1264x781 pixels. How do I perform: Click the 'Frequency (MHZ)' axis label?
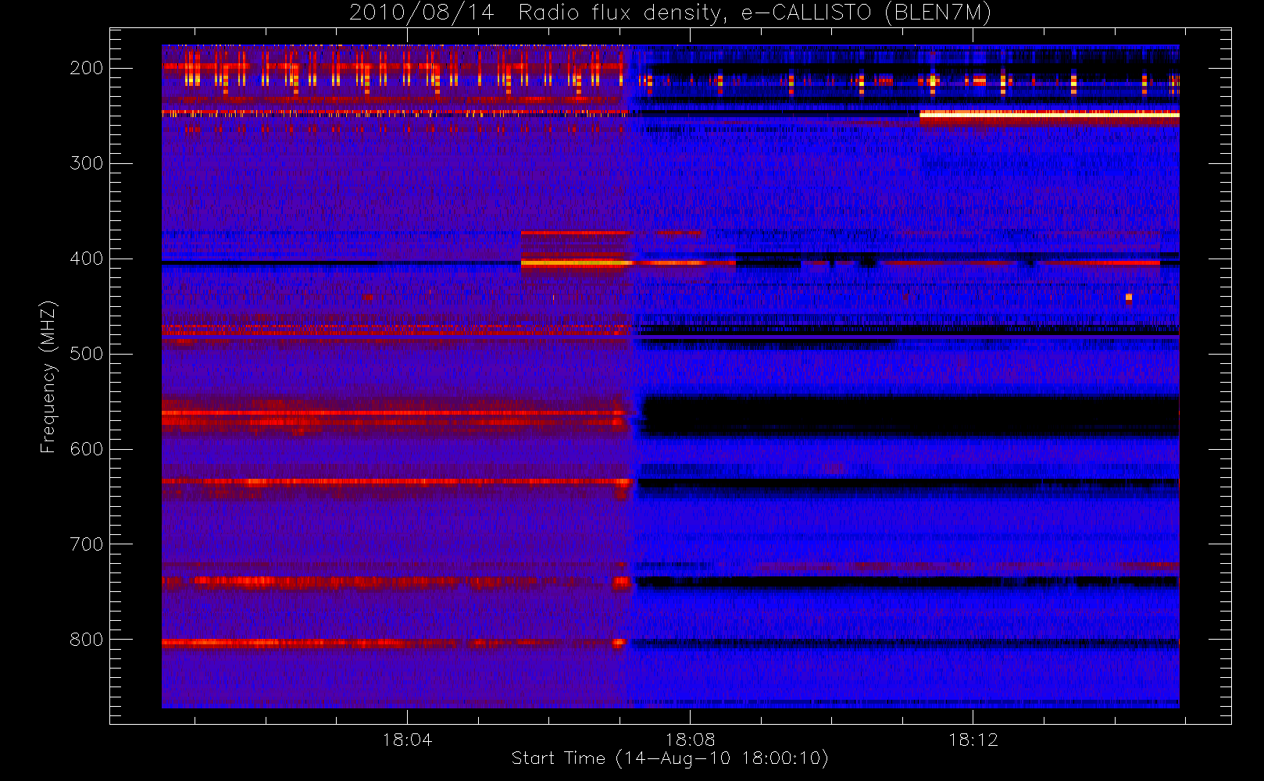pyautogui.click(x=48, y=376)
